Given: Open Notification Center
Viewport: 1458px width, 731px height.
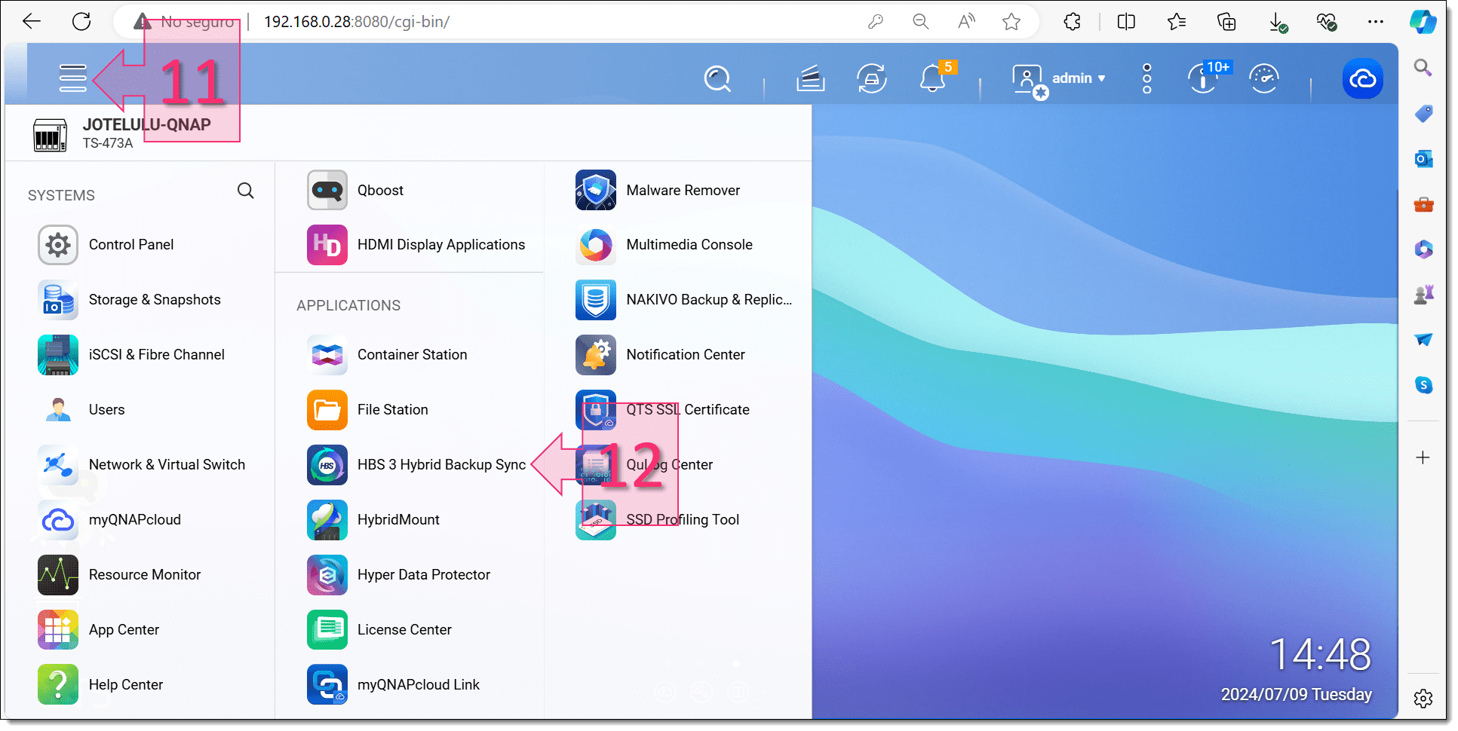Looking at the screenshot, I should [x=661, y=355].
